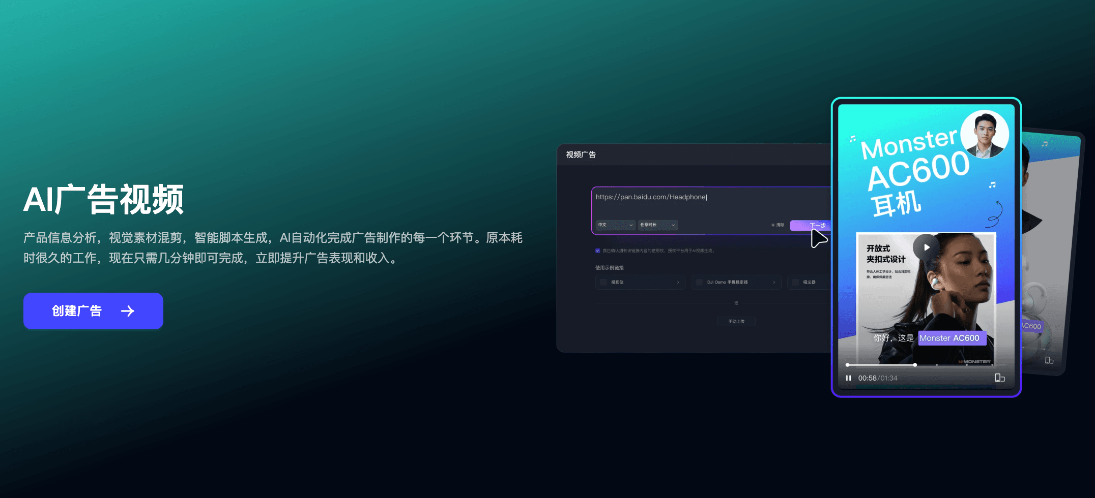Click the 手动上传 manual upload button
1095x498 pixels.
click(x=736, y=321)
